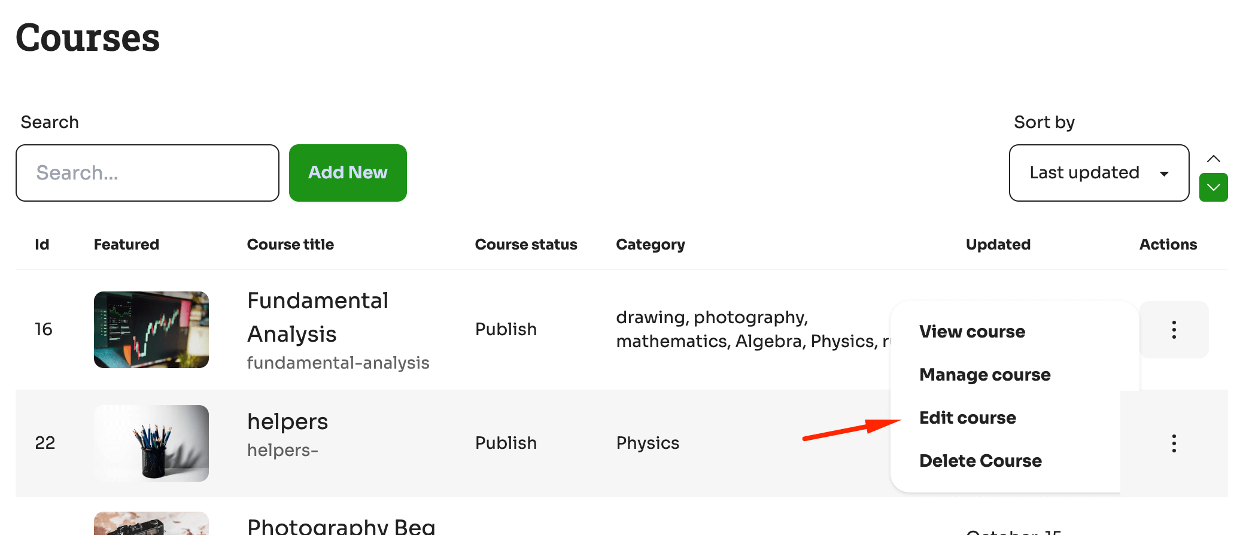Choose Manage course in the actions menu
This screenshot has height=535, width=1240.
984,375
